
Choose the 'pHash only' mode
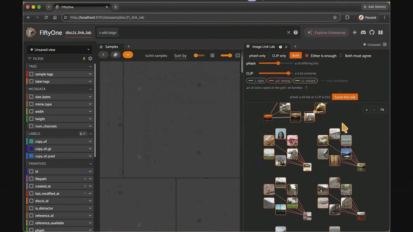coord(257,56)
